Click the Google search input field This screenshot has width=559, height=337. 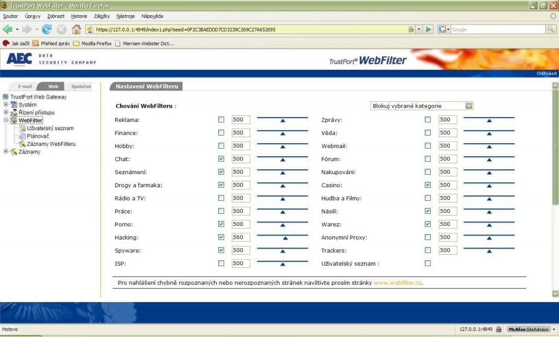[x=498, y=29]
